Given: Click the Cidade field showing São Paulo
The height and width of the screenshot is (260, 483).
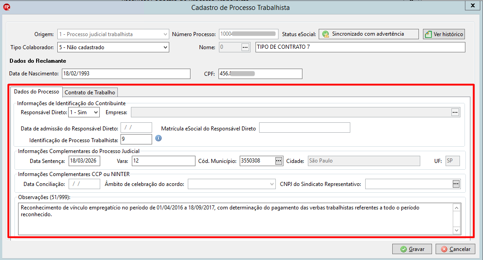Looking at the screenshot, I should pyautogui.click(x=364, y=161).
